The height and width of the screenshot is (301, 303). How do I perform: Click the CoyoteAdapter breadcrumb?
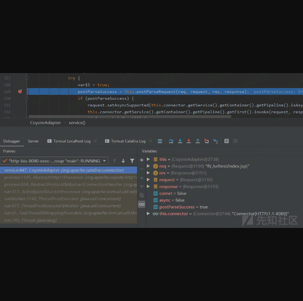click(45, 123)
